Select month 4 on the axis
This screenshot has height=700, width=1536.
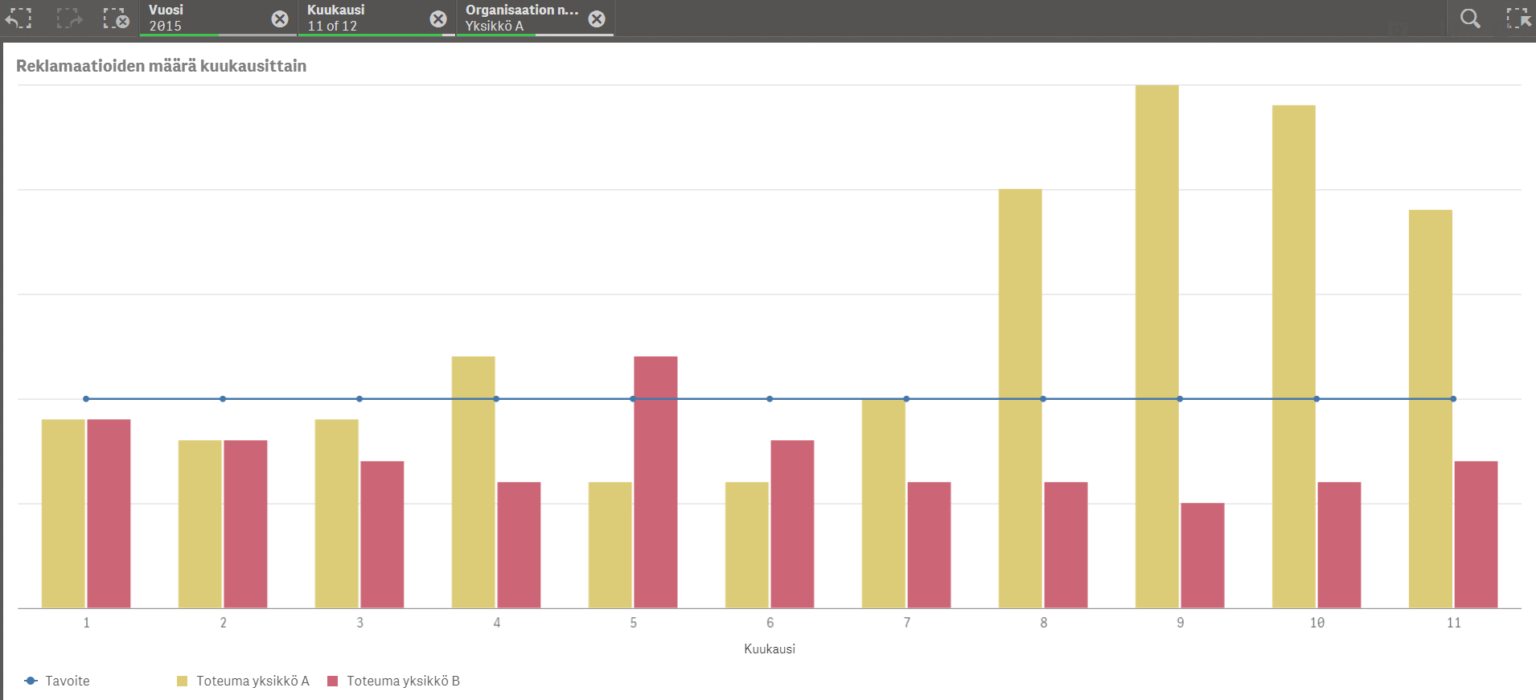496,623
